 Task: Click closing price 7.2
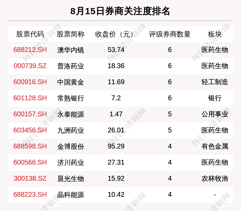tap(116, 98)
